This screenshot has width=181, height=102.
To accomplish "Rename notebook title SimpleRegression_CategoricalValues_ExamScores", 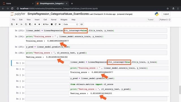I will click(x=58, y=14).
